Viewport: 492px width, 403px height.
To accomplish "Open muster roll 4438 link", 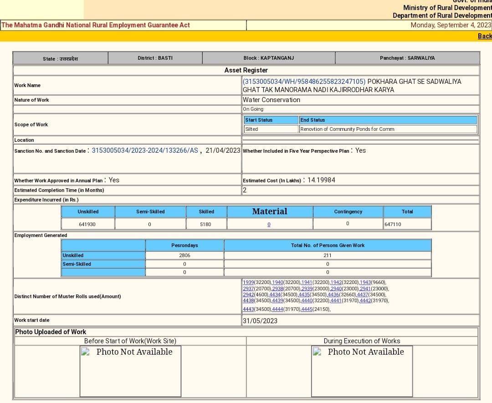I will click(248, 300).
